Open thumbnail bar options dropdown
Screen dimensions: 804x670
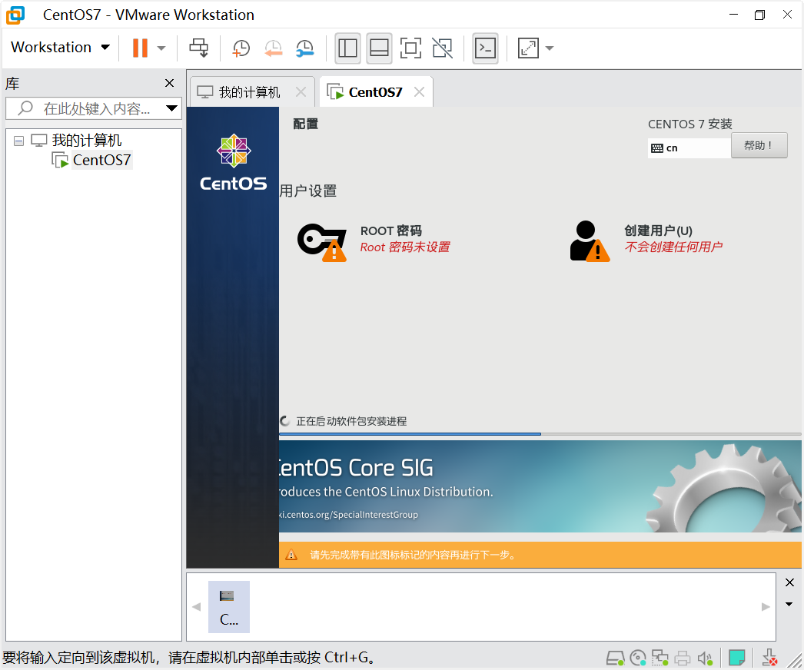(x=789, y=605)
